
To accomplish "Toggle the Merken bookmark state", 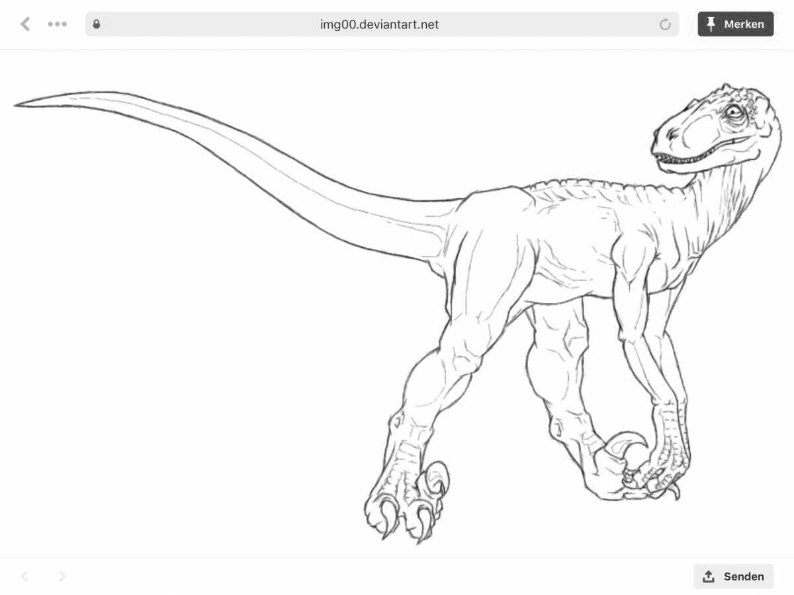I will 736,24.
